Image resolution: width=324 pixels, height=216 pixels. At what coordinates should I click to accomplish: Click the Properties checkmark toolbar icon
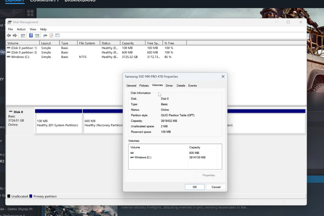51,35
